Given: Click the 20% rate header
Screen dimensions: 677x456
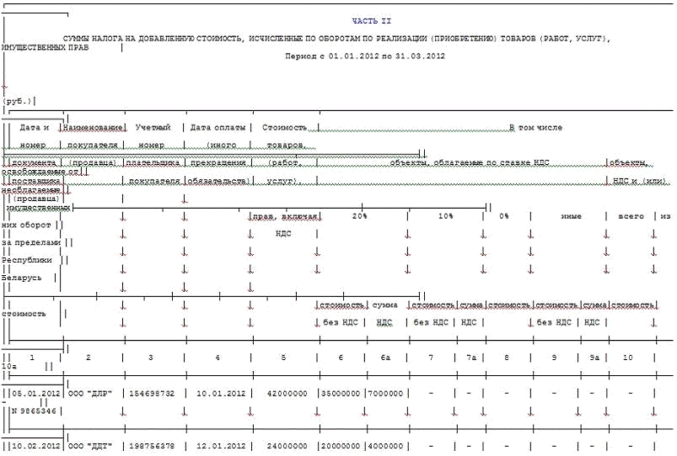Looking at the screenshot, I should tap(359, 216).
